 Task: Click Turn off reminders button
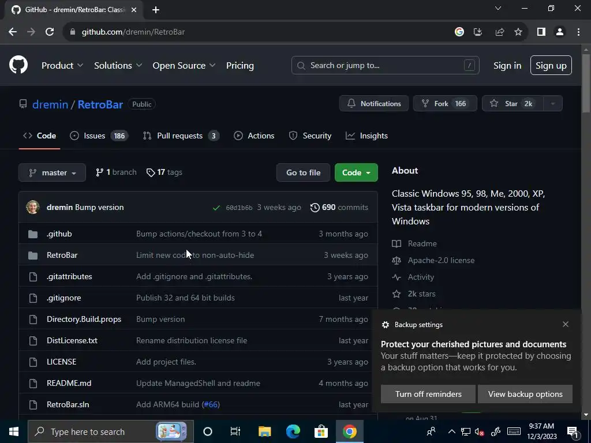point(428,394)
